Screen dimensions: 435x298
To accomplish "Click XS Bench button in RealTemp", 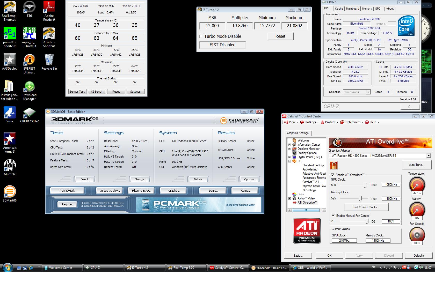I will (x=97, y=92).
